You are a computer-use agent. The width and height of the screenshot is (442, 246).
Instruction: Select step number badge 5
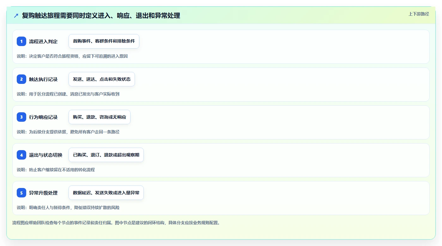click(21, 193)
